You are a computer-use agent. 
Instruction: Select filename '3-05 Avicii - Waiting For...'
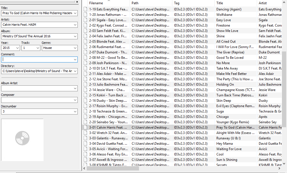click(108, 149)
